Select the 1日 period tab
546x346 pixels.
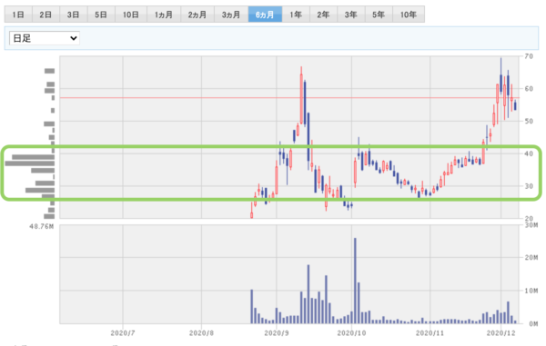click(x=18, y=15)
